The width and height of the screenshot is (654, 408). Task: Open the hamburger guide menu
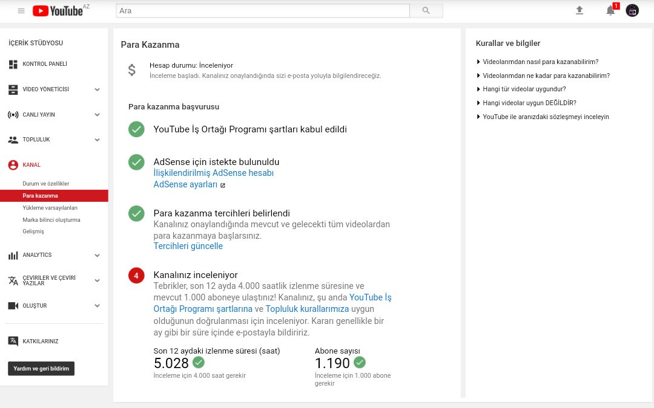[x=21, y=11]
